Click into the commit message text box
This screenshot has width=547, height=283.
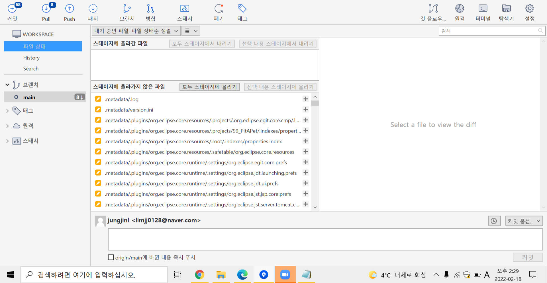point(325,239)
